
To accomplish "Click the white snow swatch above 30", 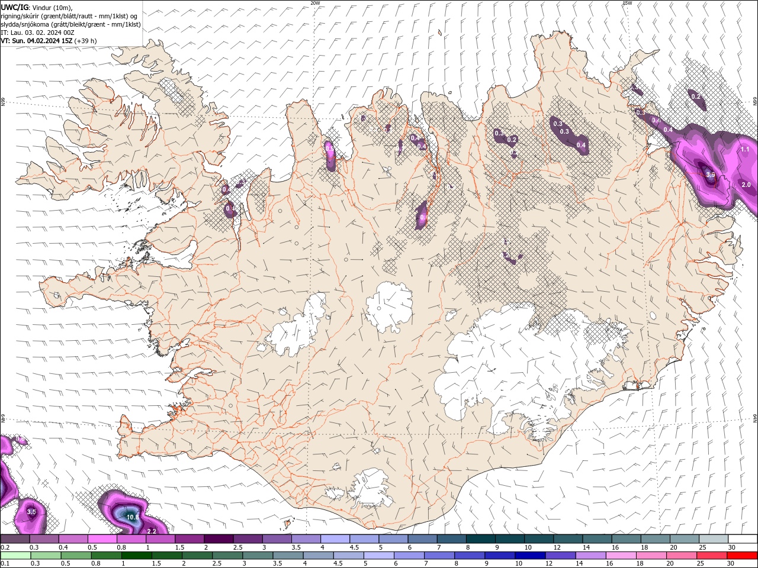I will click(x=743, y=539).
